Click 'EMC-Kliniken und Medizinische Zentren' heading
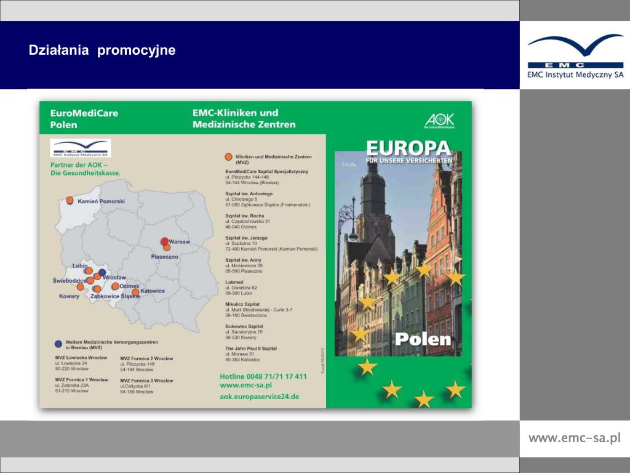The width and height of the screenshot is (630, 473). pos(244,118)
